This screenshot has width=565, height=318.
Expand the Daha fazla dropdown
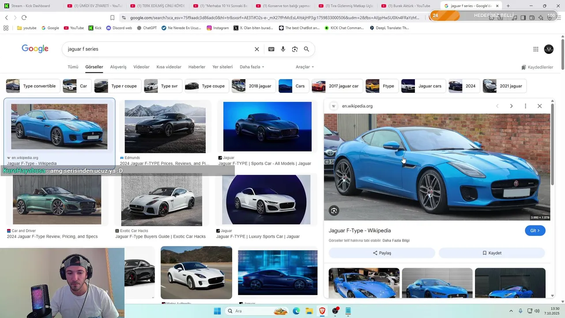click(x=252, y=67)
